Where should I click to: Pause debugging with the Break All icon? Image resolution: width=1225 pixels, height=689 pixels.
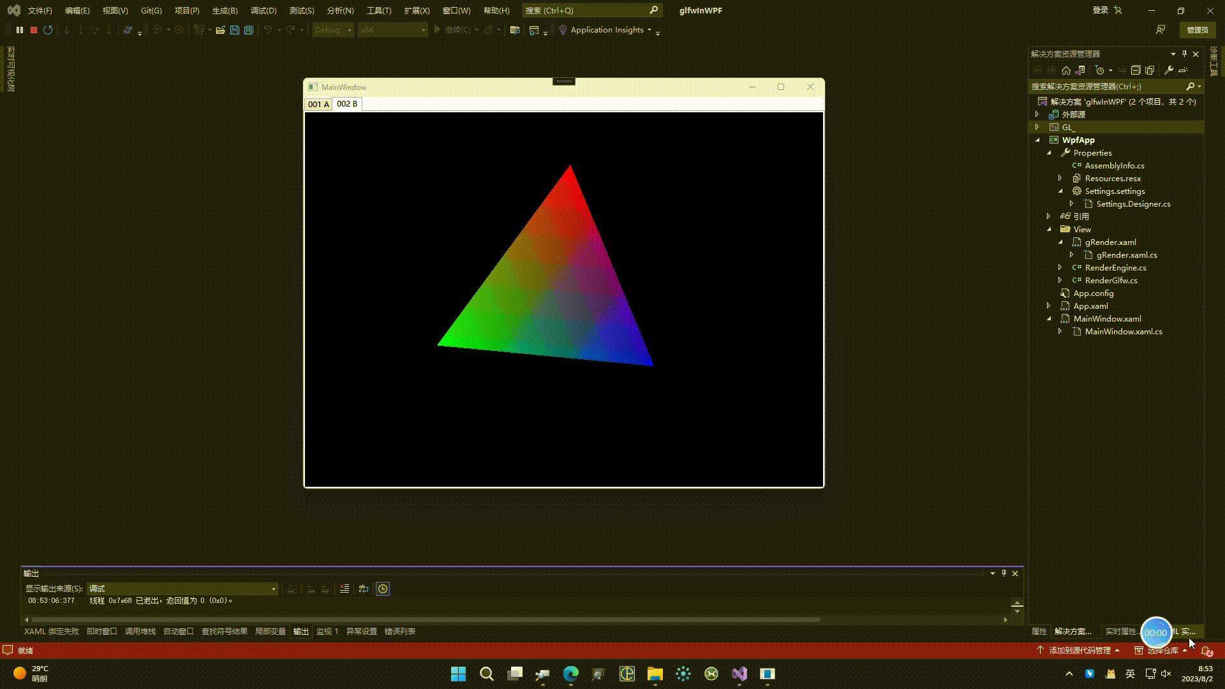pos(19,29)
